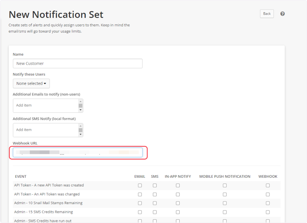
Task: Enable Email for new API Token created
Action: 140,185
